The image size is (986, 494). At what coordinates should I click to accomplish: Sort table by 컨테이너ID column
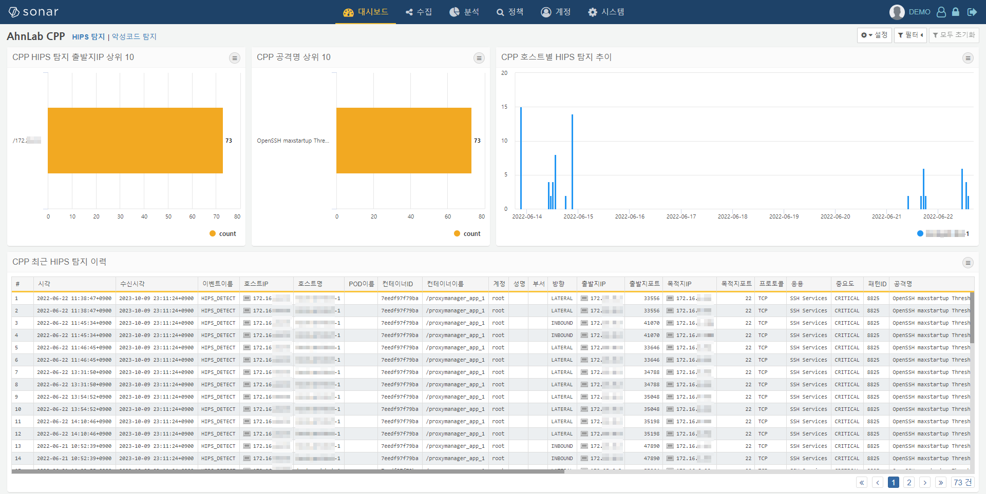tap(400, 284)
